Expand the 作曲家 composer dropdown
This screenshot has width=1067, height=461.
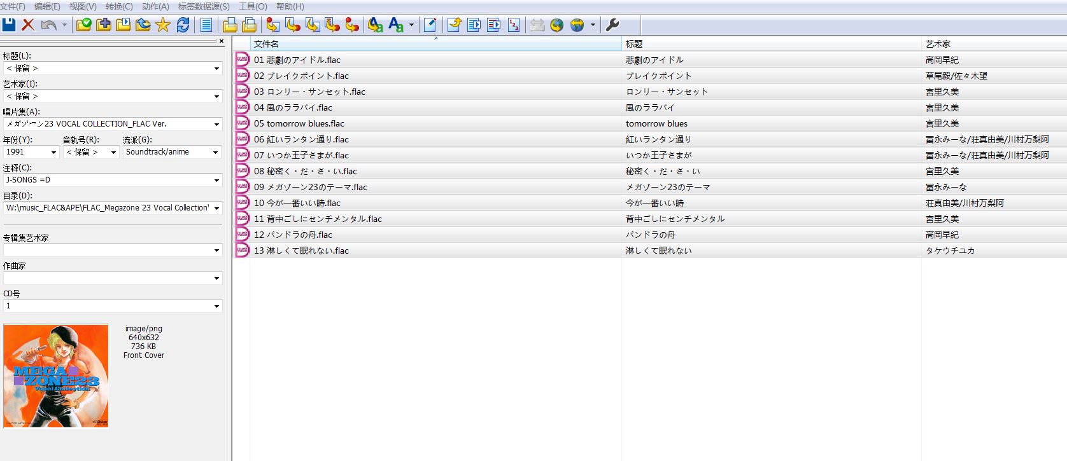[x=216, y=279]
